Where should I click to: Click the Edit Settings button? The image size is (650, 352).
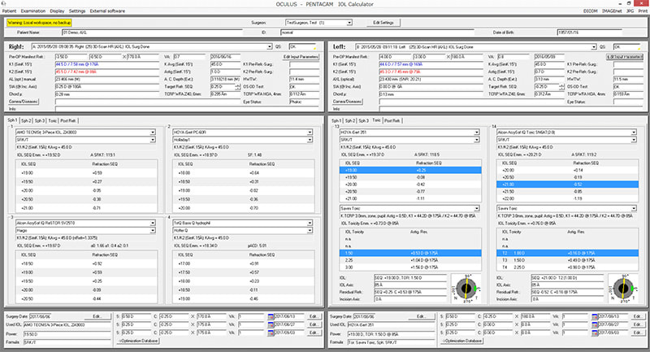(x=383, y=23)
